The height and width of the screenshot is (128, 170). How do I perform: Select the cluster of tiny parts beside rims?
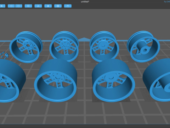(4, 55)
